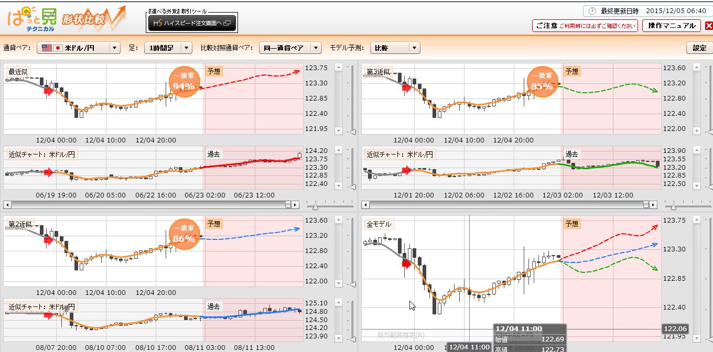Click the clock icon beside 最終更新日時
The height and width of the screenshot is (352, 713).
coord(592,10)
